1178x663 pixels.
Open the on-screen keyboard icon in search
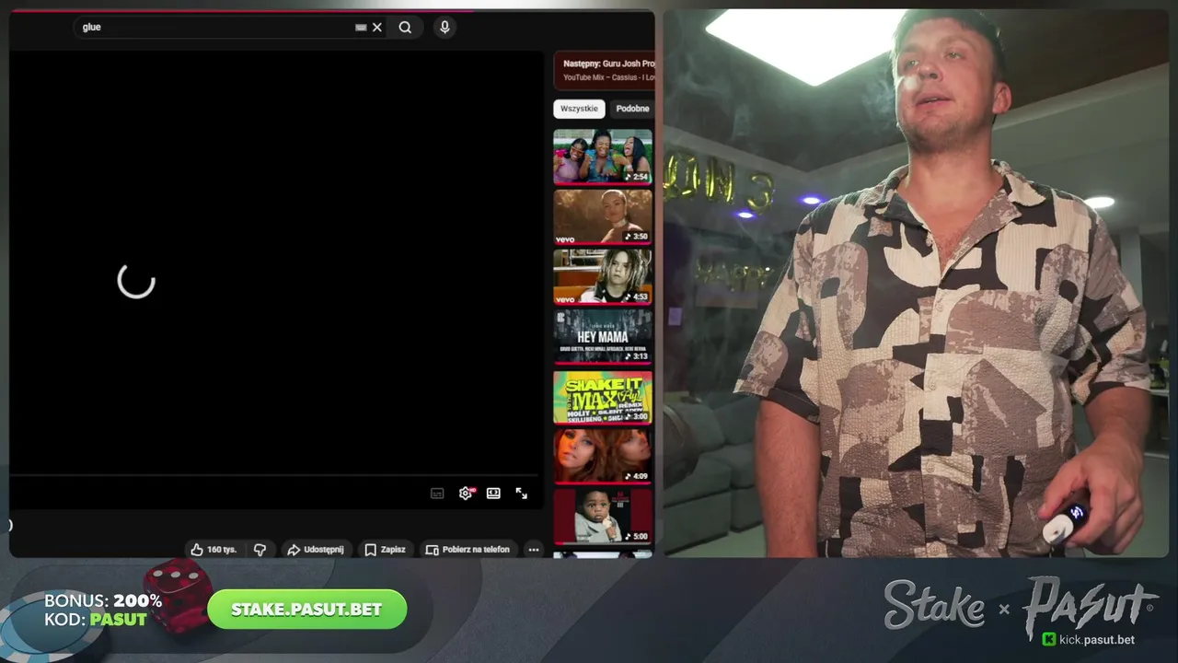click(361, 28)
